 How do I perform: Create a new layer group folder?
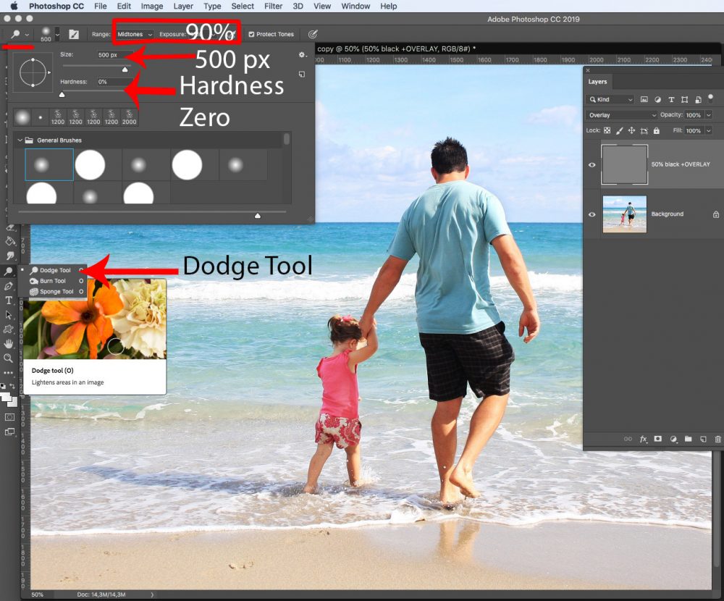point(688,439)
